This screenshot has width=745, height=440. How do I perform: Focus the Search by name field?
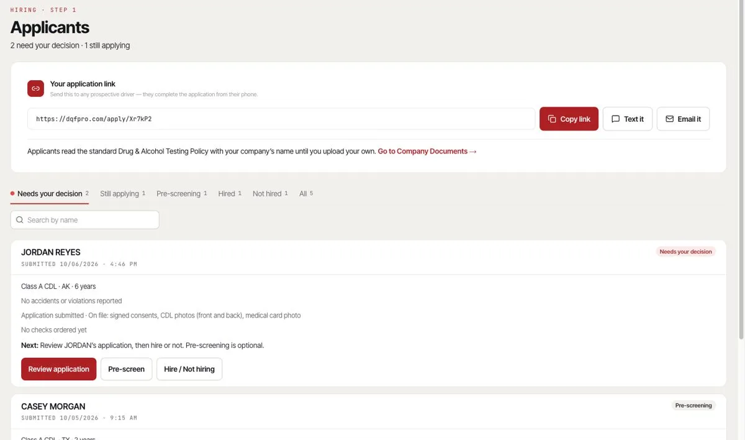coord(85,220)
